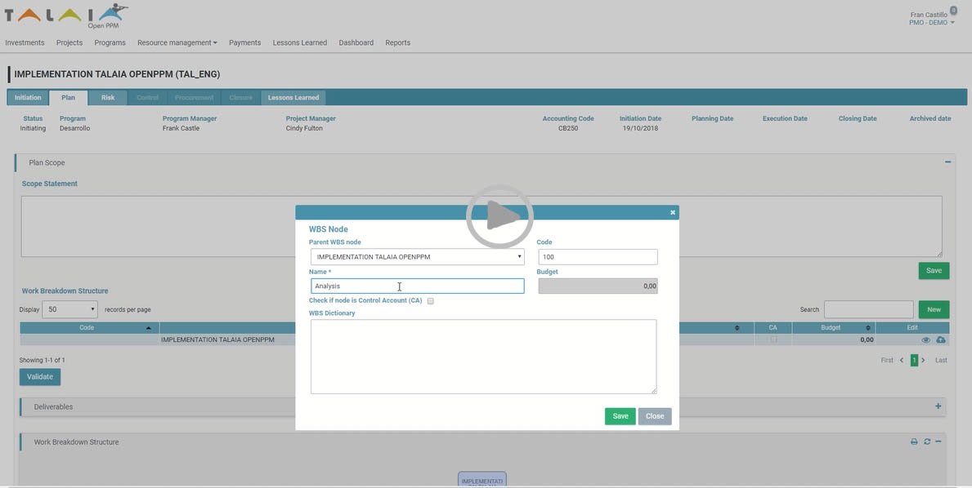Close the WBS Node dialog with X
The image size is (972, 488).
pos(673,213)
